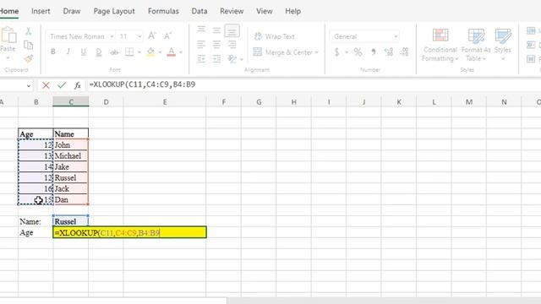Toggle Bold formatting
The height and width of the screenshot is (304, 541).
pyautogui.click(x=52, y=52)
